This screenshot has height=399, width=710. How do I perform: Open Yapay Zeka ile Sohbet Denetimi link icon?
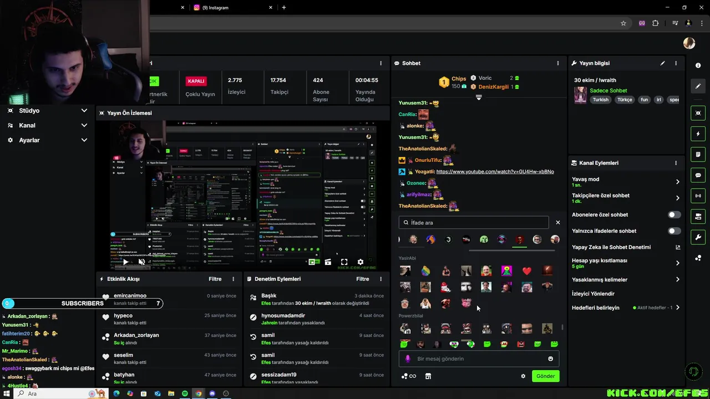pos(677,247)
